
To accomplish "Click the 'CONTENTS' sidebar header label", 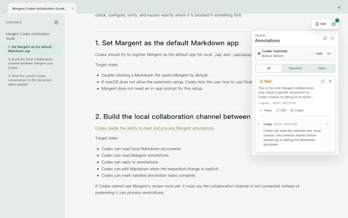I will click(14, 23).
